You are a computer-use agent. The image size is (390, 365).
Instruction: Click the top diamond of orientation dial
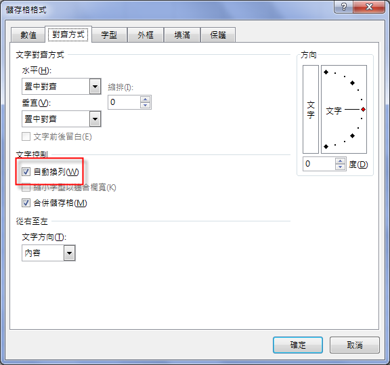point(326,72)
